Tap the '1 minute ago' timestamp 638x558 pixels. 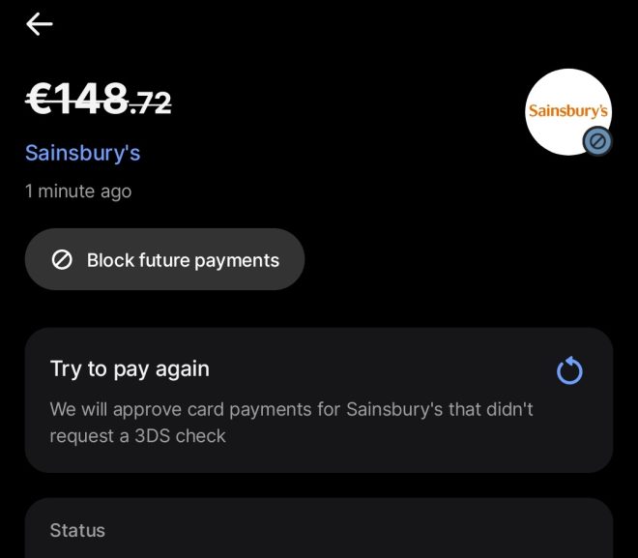[78, 191]
